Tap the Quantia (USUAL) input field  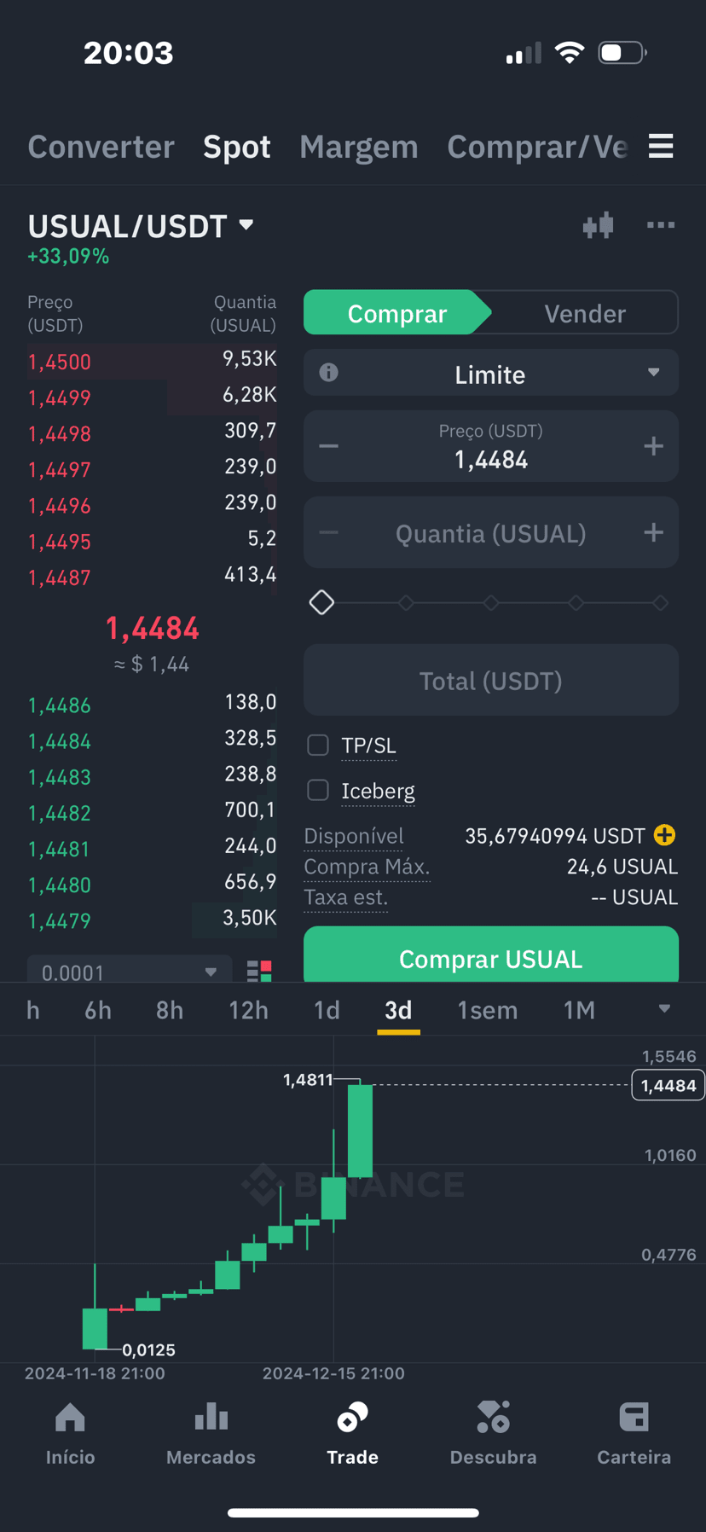(x=491, y=533)
